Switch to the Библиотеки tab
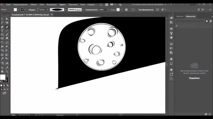The image size is (213, 119). [x=191, y=17]
